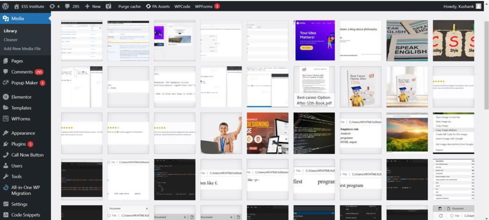The image size is (489, 220).
Task: Select the Speak English books thumbnail
Action: pos(407,40)
